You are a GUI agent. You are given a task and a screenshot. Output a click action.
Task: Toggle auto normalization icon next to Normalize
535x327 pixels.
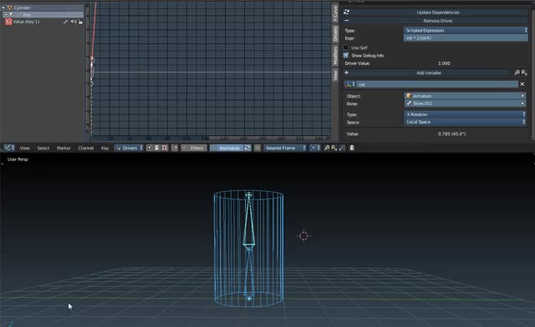point(247,148)
